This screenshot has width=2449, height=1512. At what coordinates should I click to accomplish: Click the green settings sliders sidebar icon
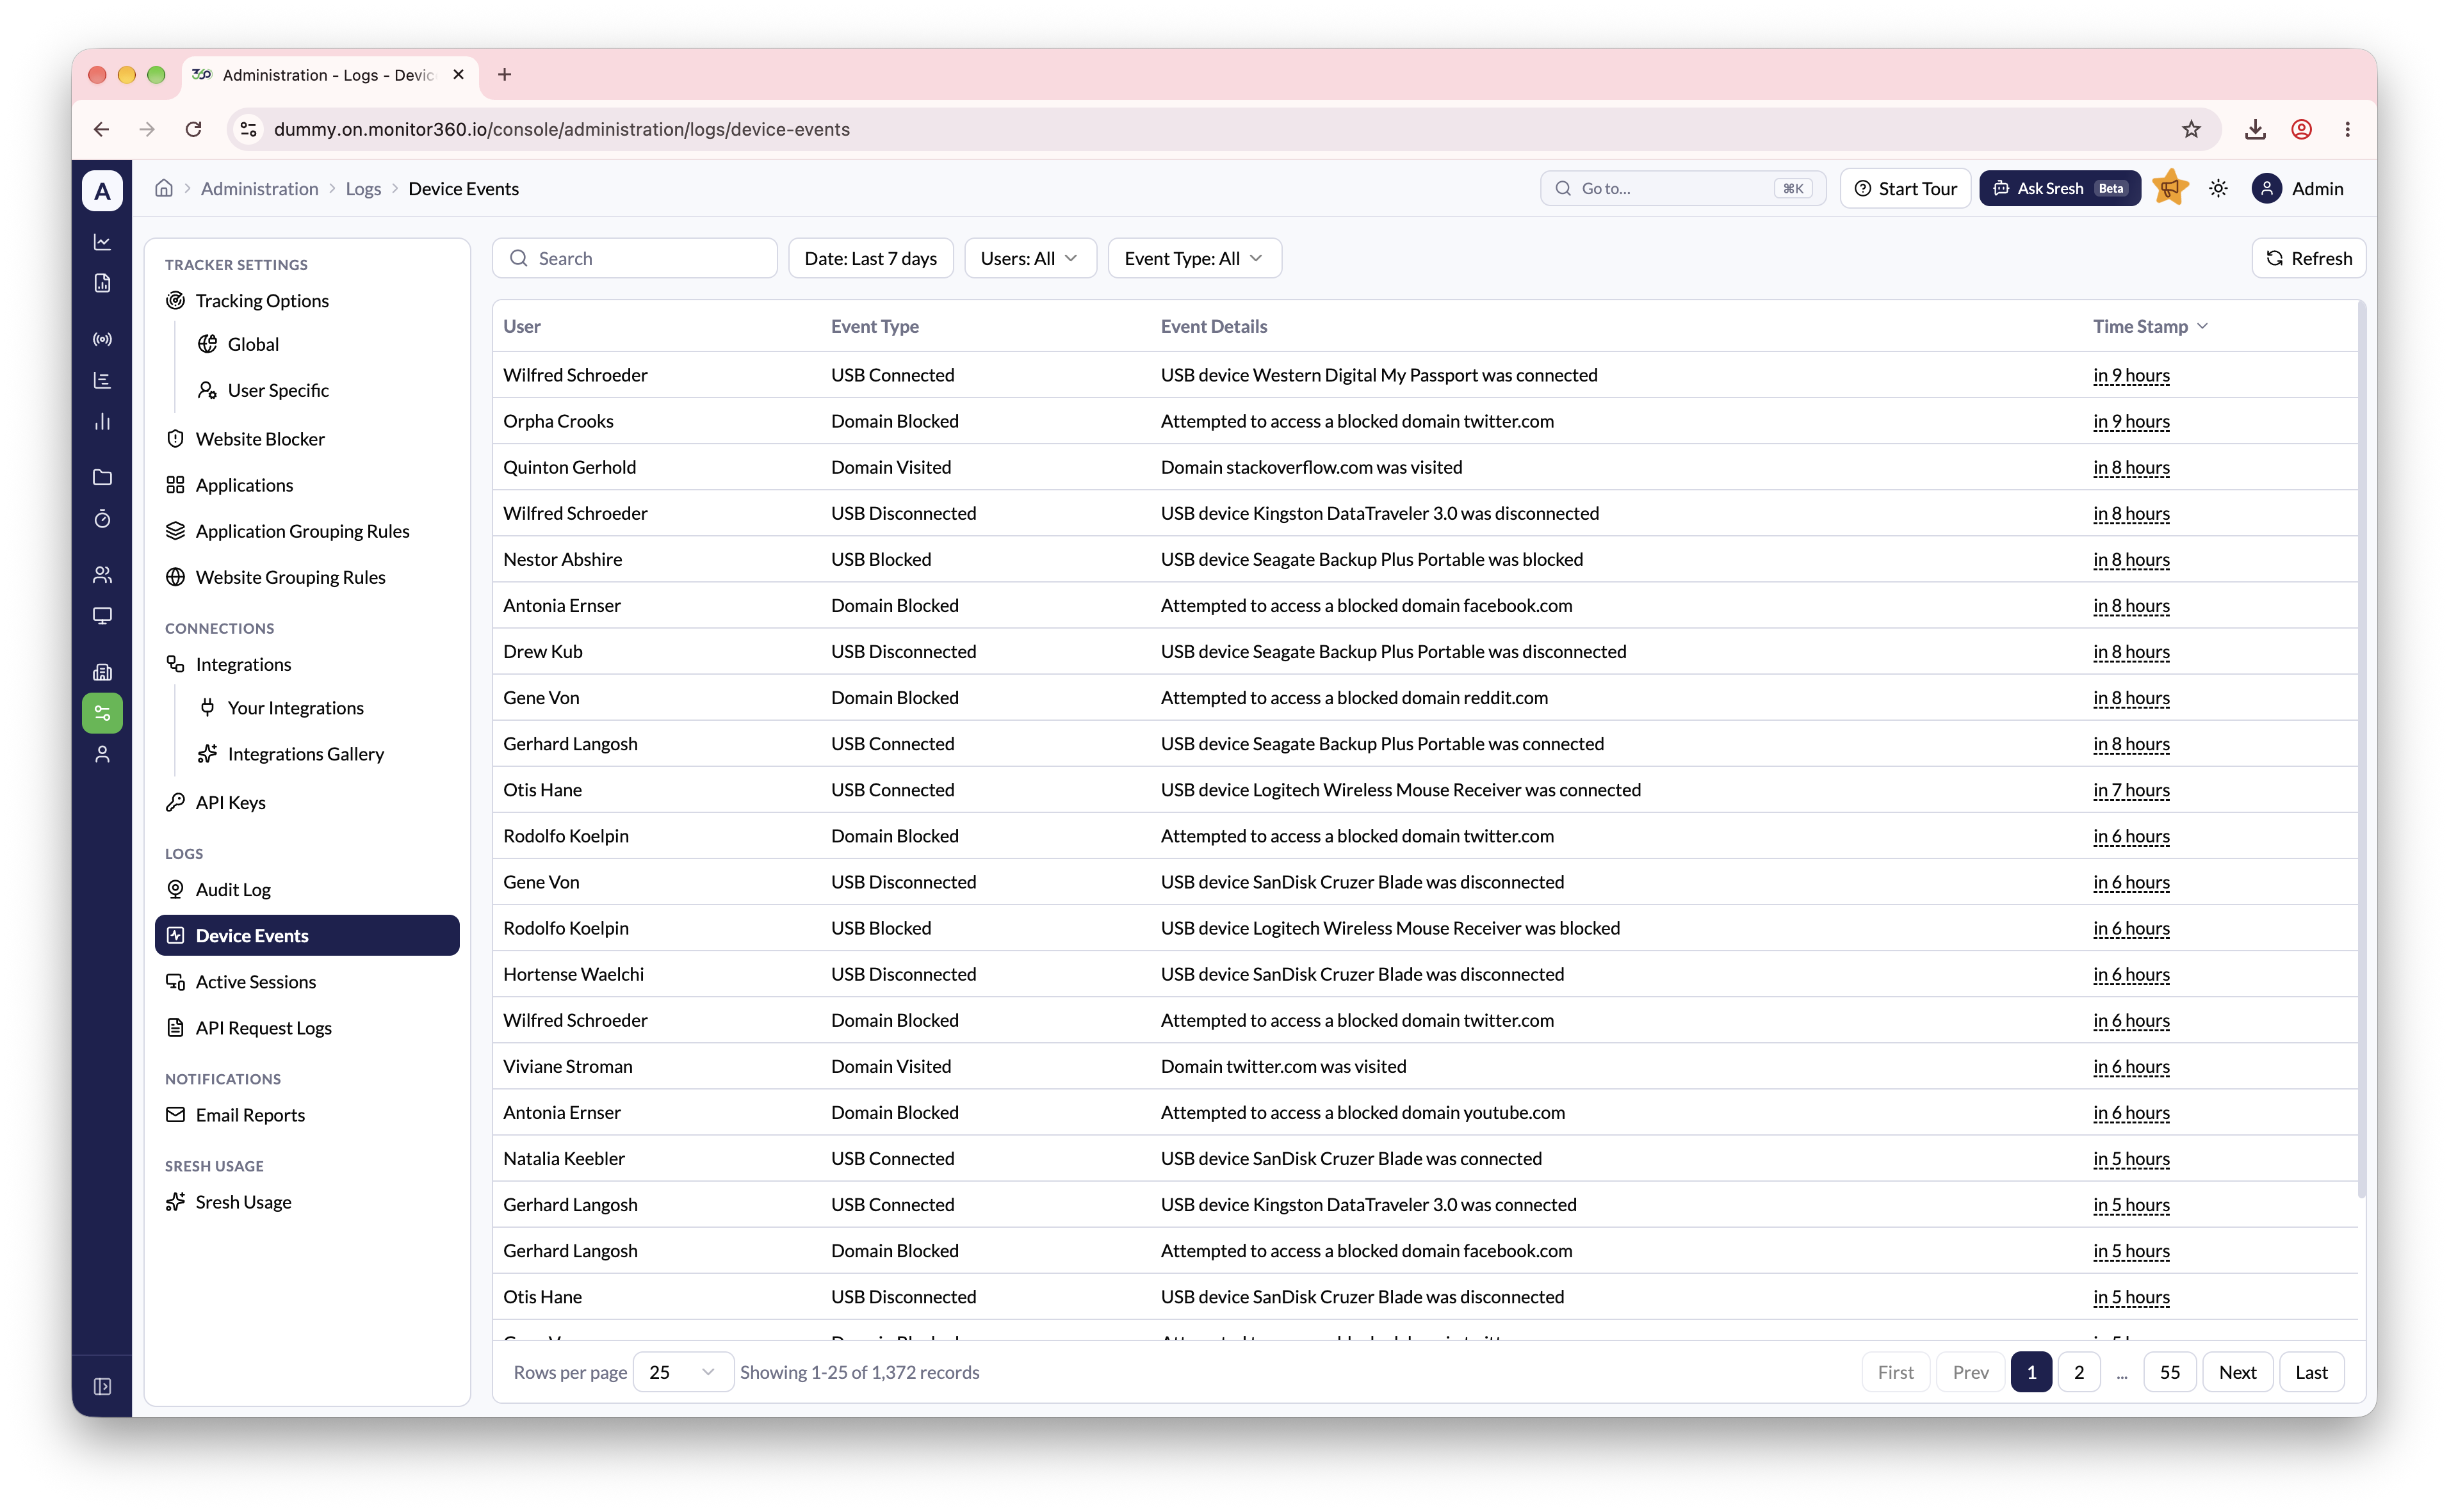point(102,713)
